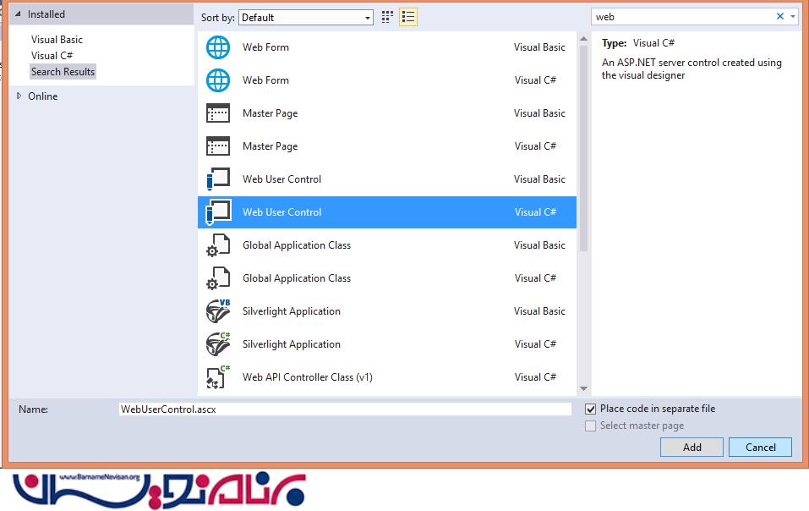Select the Search Results category
This screenshot has height=511, width=809.
pyautogui.click(x=63, y=72)
